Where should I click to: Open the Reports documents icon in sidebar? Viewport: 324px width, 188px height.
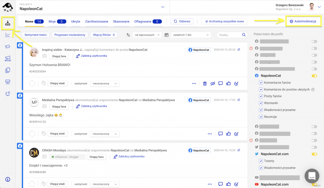pyautogui.click(x=8, y=70)
